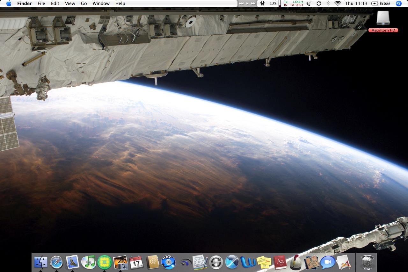The height and width of the screenshot is (272, 408).
Task: Click the play button in menu bar
Action: [247, 4]
